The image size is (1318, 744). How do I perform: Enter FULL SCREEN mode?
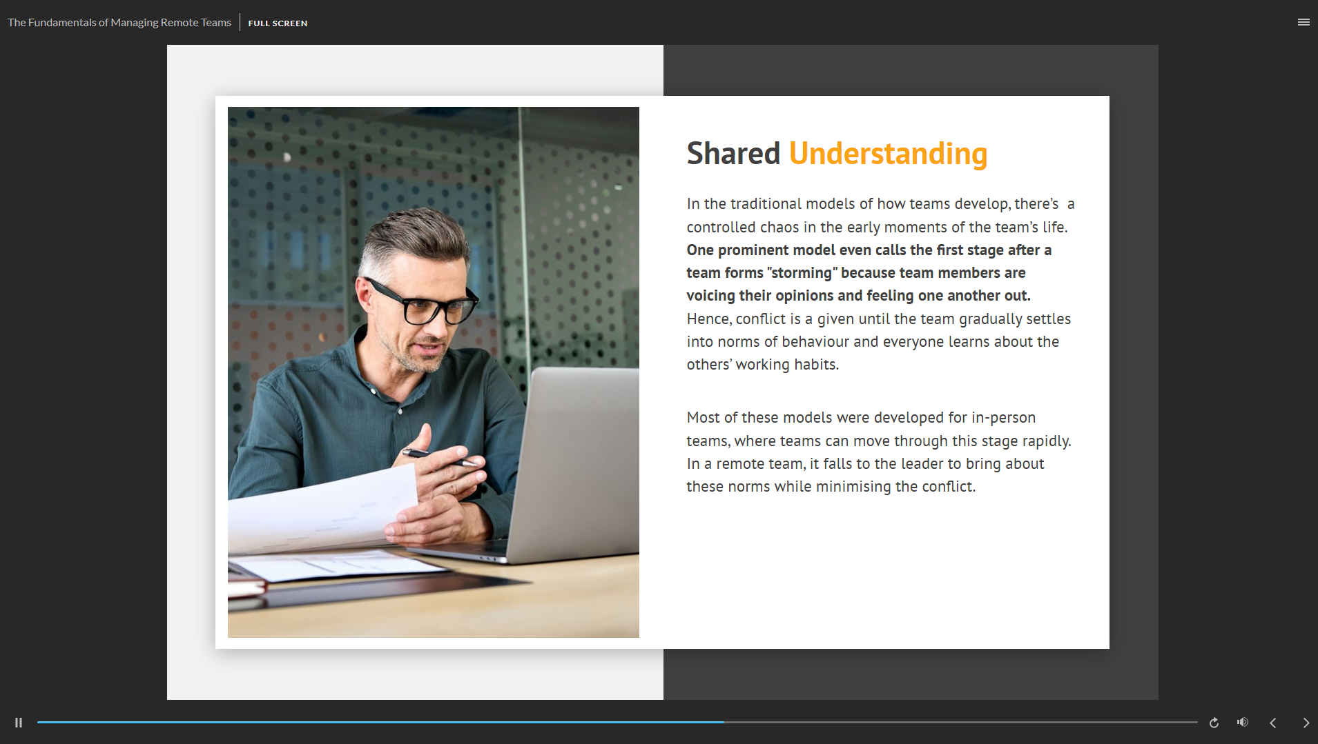[278, 23]
